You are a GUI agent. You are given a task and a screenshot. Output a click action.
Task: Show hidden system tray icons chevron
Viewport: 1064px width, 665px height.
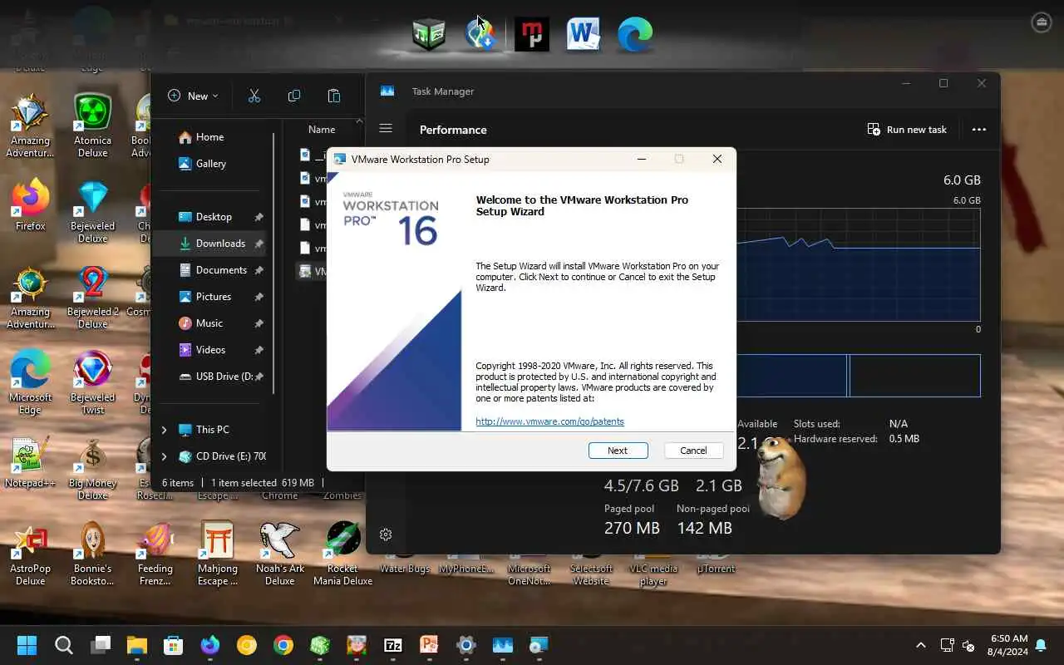[x=920, y=645]
